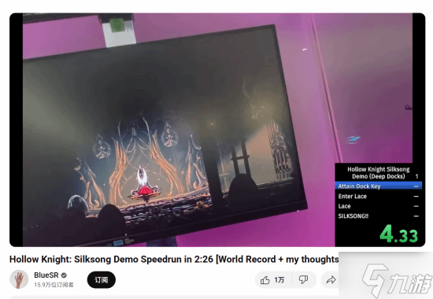Click the 九游 watermark logo

click(x=397, y=280)
